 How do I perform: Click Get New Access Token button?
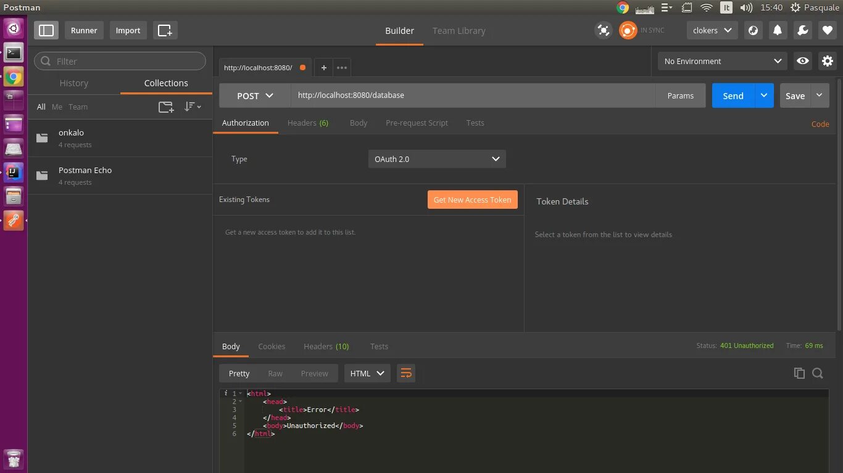click(472, 200)
